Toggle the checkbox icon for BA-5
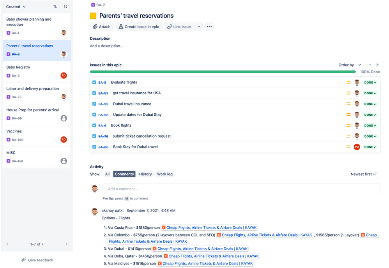 tap(94, 82)
